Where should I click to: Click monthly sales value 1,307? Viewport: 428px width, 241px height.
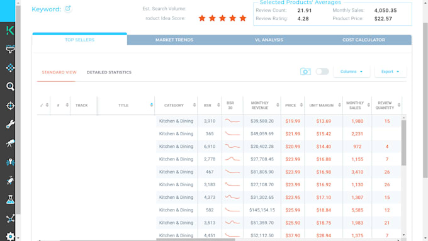point(357,198)
